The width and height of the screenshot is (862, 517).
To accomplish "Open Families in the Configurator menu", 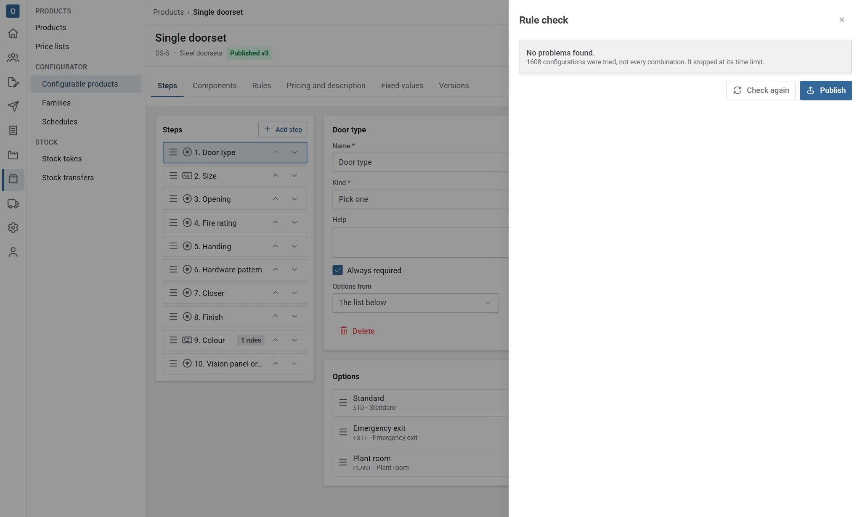I will click(x=56, y=103).
